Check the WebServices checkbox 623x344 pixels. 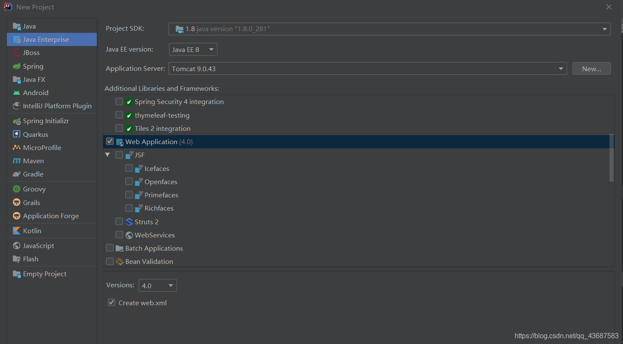tap(119, 234)
